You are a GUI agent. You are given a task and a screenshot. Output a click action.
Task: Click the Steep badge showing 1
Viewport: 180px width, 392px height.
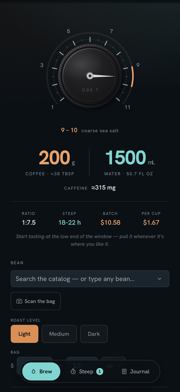(x=100, y=371)
